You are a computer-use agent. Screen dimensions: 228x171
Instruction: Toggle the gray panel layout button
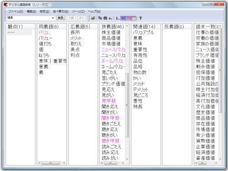click(x=134, y=18)
